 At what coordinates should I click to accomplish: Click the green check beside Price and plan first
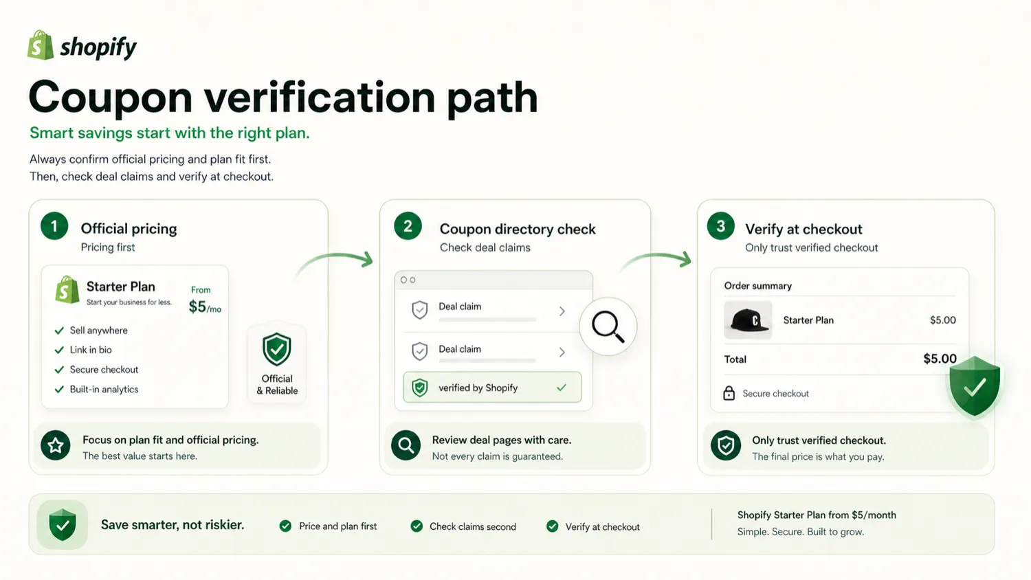click(285, 526)
